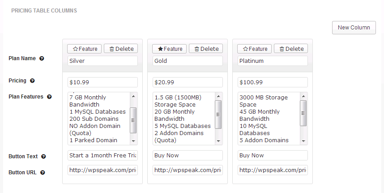Delete the Gold plan column

tap(206, 49)
